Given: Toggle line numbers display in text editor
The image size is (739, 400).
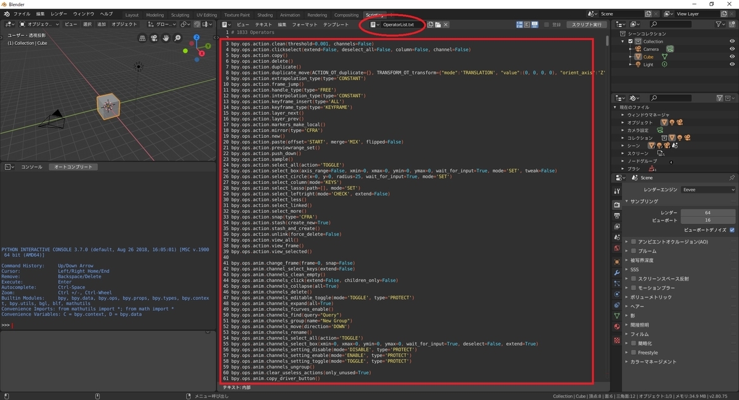Looking at the screenshot, I should click(x=520, y=25).
